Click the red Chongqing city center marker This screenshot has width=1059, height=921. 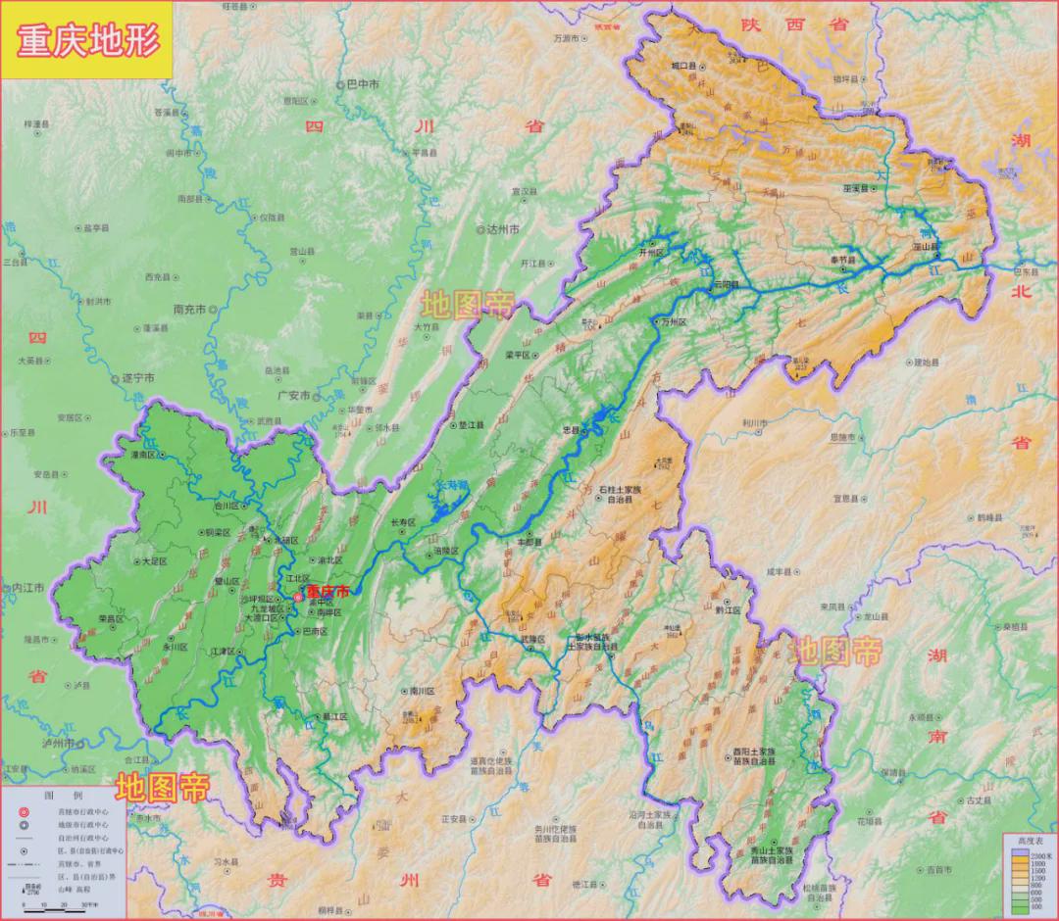tap(298, 598)
